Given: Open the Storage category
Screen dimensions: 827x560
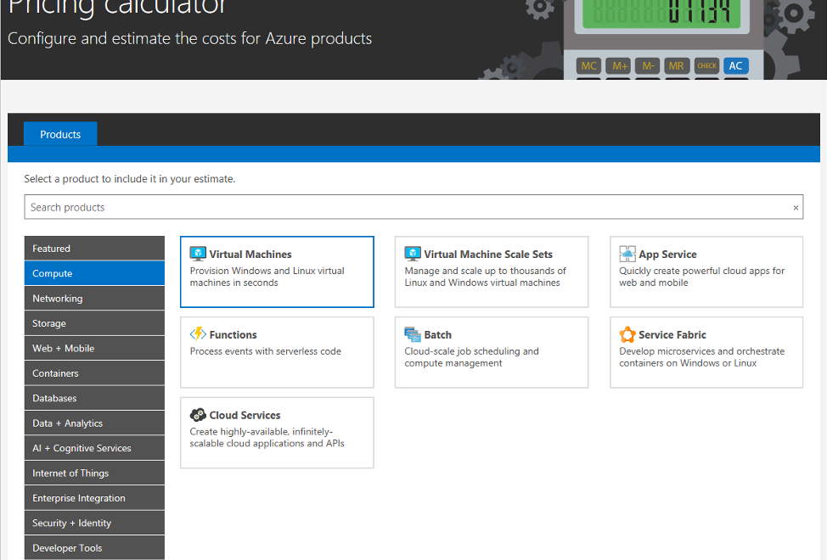Looking at the screenshot, I should [x=93, y=322].
